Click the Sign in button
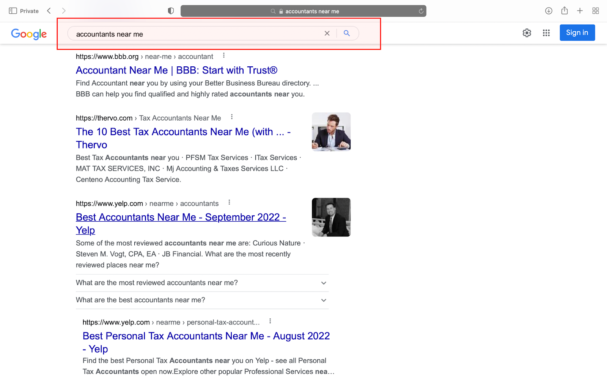607x379 pixels. click(x=577, y=33)
